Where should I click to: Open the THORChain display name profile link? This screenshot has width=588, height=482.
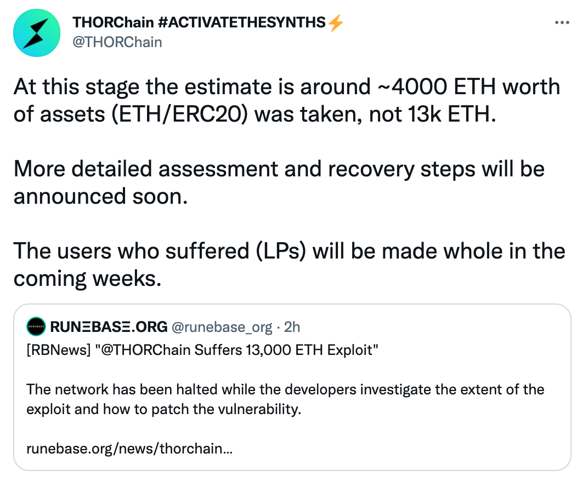[x=113, y=22]
